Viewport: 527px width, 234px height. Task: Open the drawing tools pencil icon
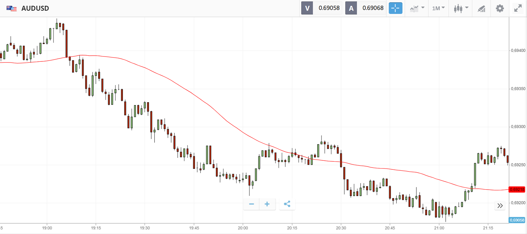point(481,9)
